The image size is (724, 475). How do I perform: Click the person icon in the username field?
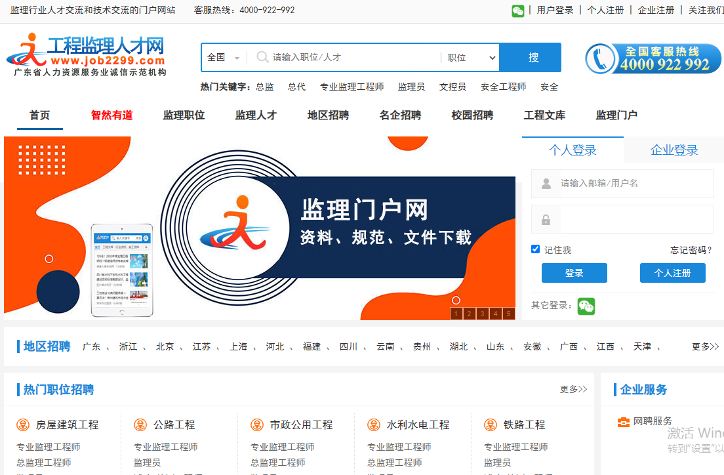[x=546, y=184]
